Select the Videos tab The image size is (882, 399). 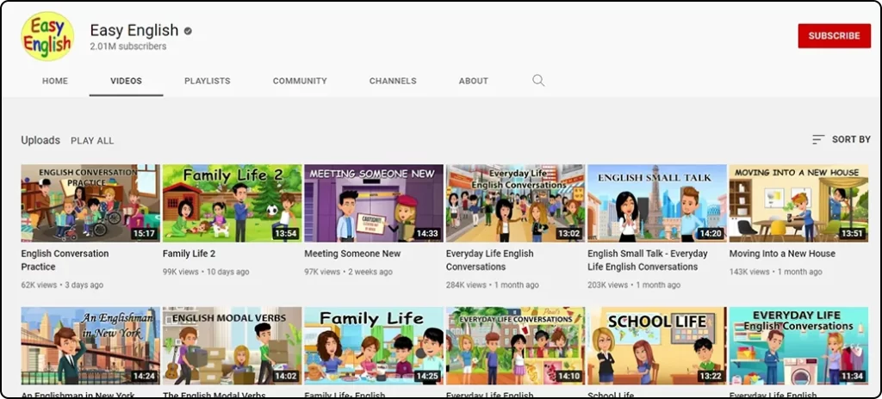click(126, 81)
